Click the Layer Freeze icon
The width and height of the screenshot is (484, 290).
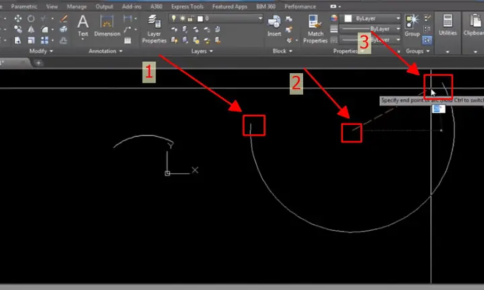click(196, 30)
